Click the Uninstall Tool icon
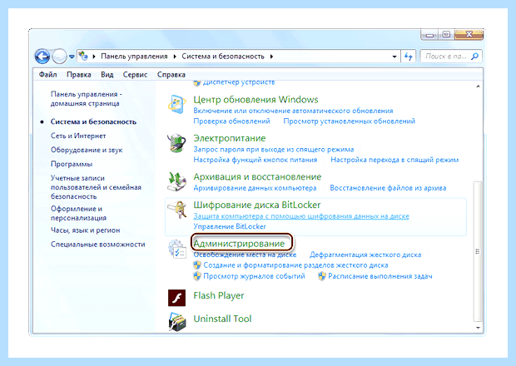The image size is (516, 366). coord(177,322)
